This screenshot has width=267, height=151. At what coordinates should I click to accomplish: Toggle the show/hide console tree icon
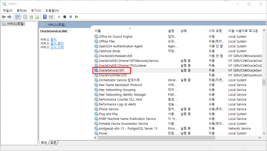tap(18, 17)
